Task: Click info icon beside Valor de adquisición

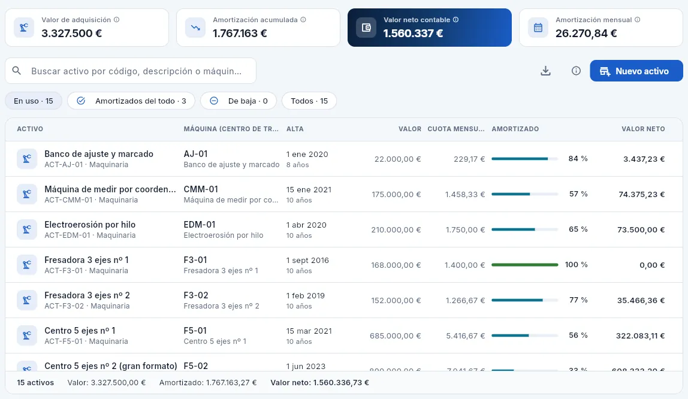Action: coord(116,20)
